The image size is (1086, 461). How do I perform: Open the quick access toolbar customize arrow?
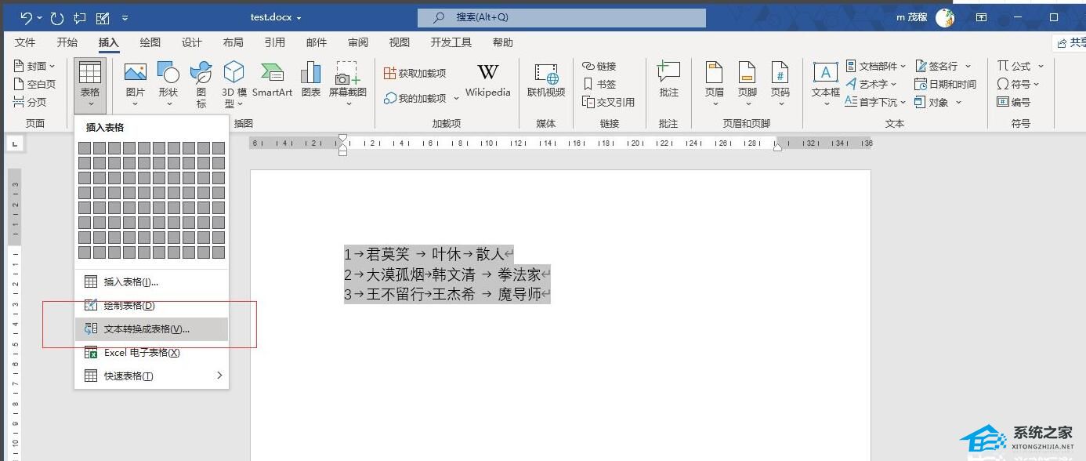(x=125, y=17)
